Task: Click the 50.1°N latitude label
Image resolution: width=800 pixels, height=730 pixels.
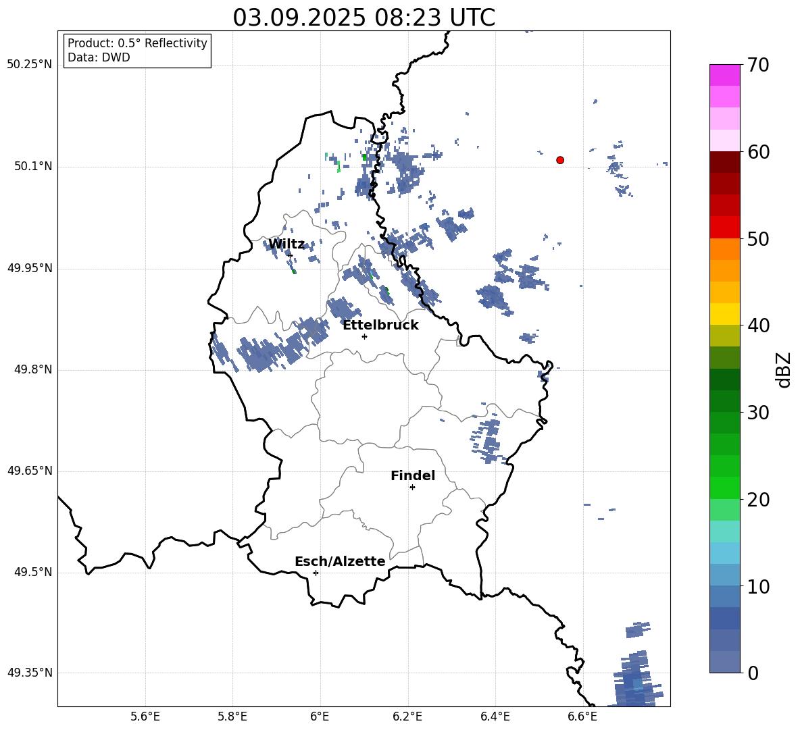Action: [x=33, y=167]
